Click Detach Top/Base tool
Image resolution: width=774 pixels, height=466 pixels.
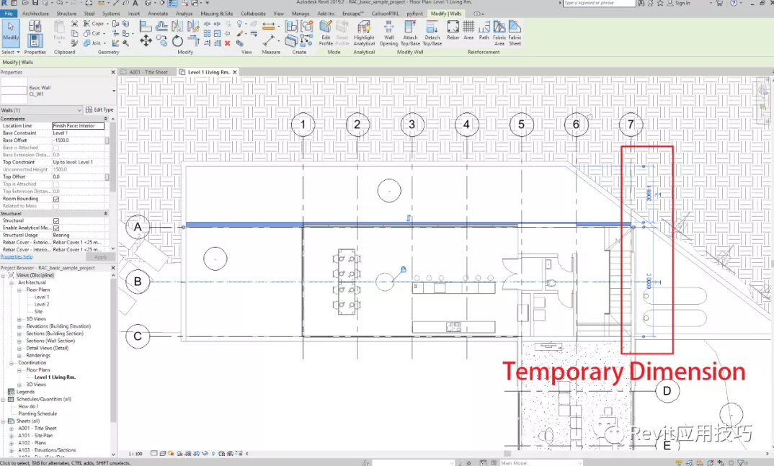click(x=432, y=33)
